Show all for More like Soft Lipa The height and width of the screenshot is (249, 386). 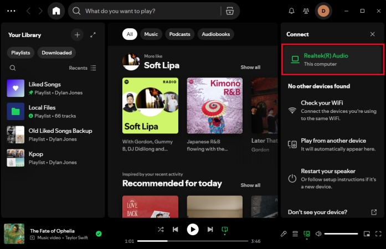[250, 67]
